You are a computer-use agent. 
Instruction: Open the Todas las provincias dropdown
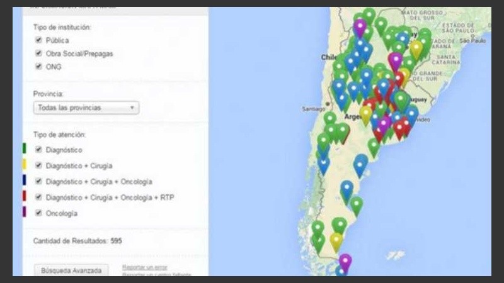pyautogui.click(x=86, y=108)
